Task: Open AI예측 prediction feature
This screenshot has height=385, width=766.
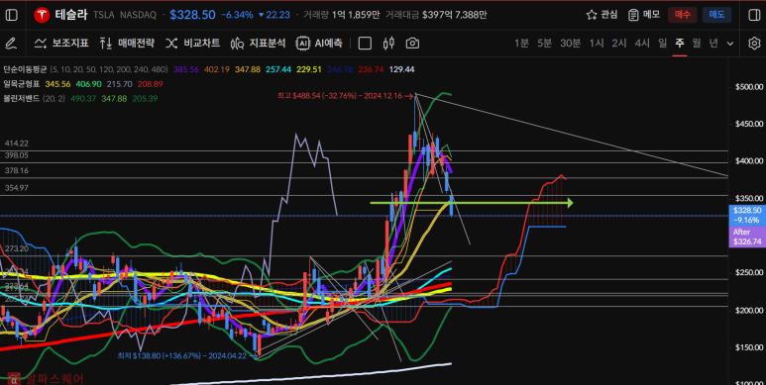Action: coord(319,44)
